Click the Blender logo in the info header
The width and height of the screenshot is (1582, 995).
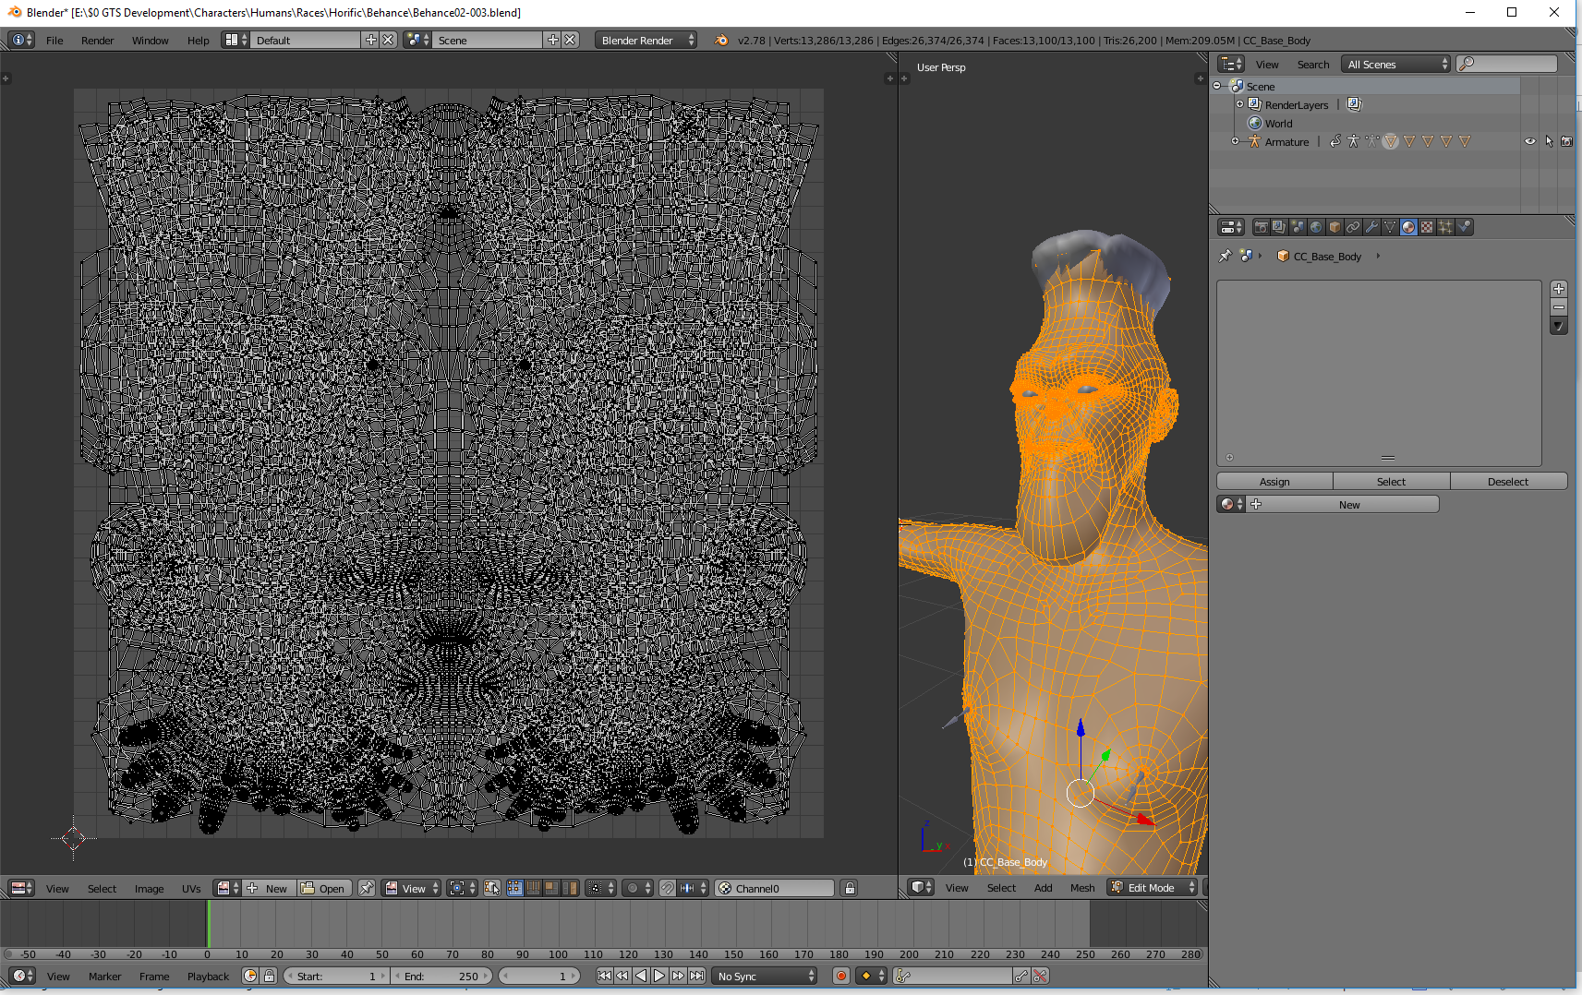pyautogui.click(x=721, y=40)
